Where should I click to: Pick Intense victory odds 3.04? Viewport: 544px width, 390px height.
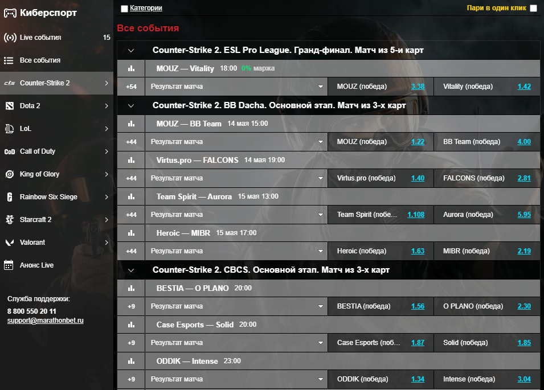pos(524,379)
